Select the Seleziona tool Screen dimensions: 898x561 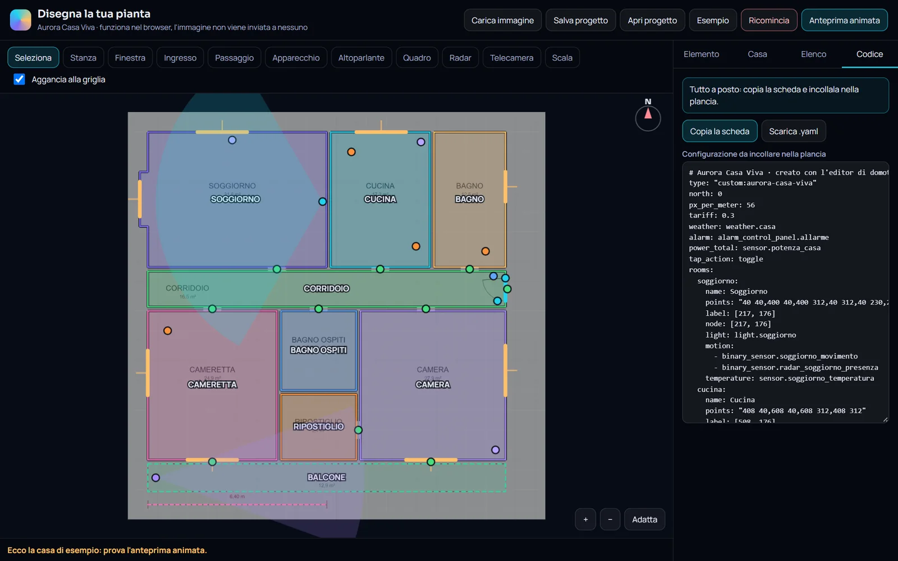(x=33, y=58)
